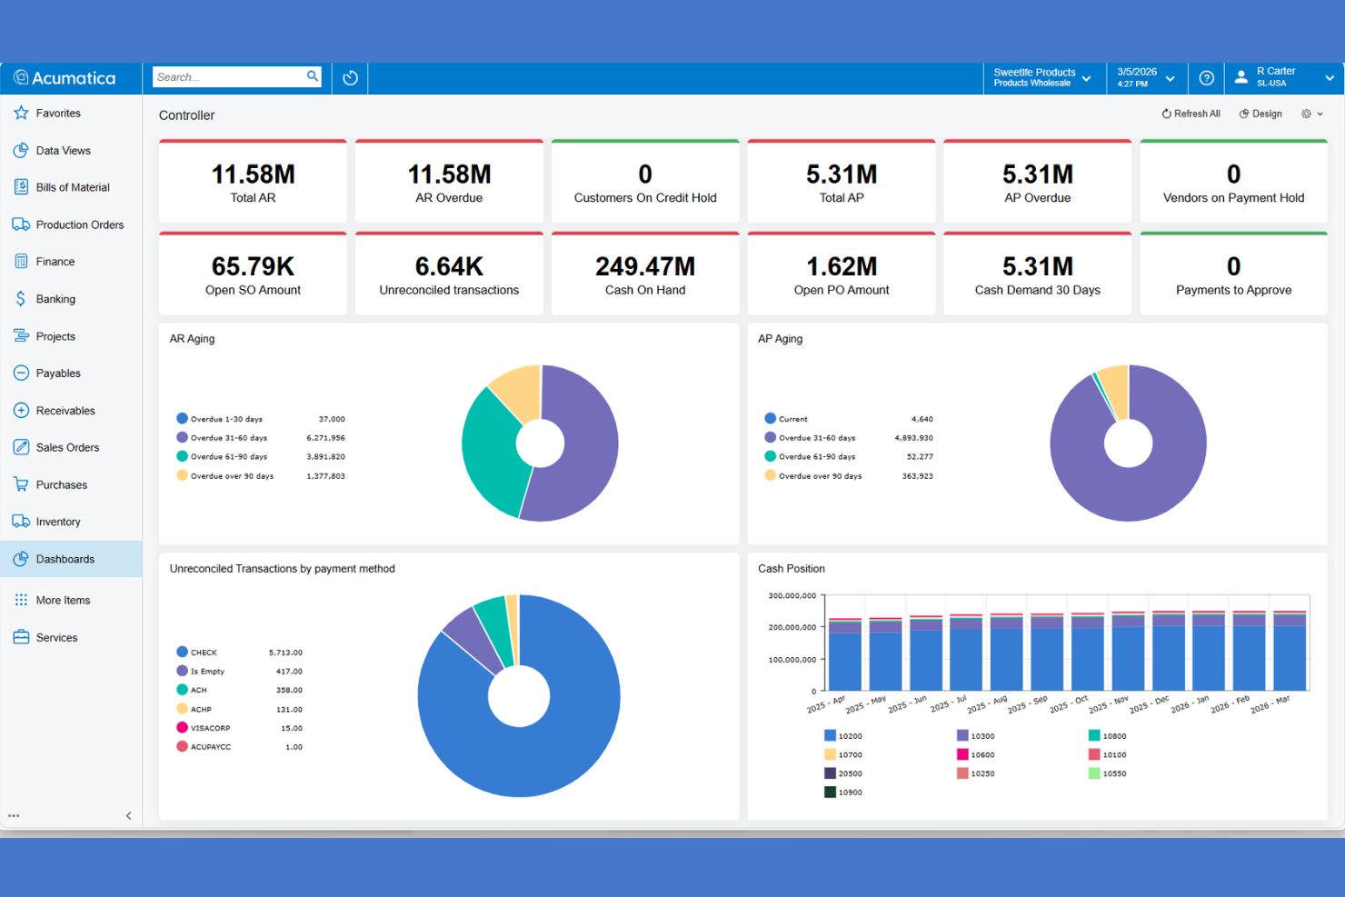Viewport: 1345px width, 897px height.
Task: Open Cash Demand 30 Days tile
Action: 1038,274
